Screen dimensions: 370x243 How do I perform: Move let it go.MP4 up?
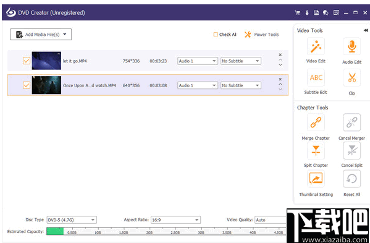point(280,60)
